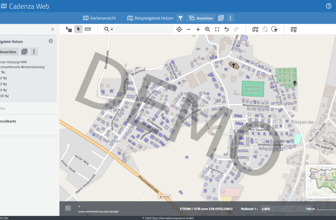Select the Grundkarte entry in side panel
The width and height of the screenshot is (336, 220).
click(x=8, y=121)
